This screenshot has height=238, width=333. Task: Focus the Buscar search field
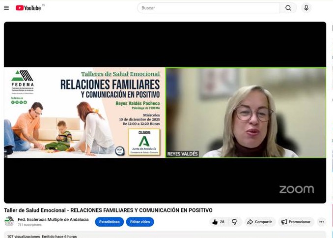click(x=208, y=8)
